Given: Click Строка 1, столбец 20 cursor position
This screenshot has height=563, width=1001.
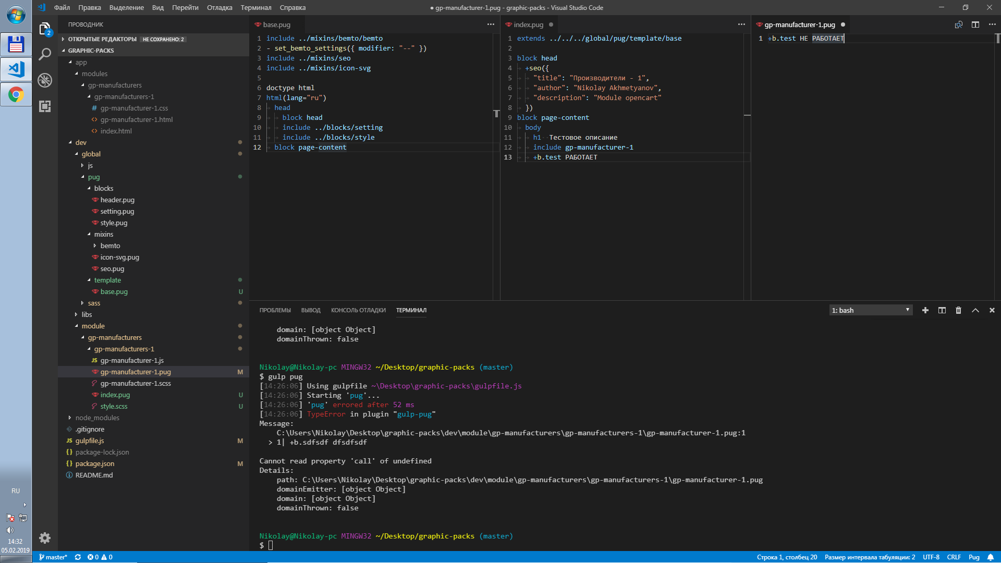Looking at the screenshot, I should 787,557.
